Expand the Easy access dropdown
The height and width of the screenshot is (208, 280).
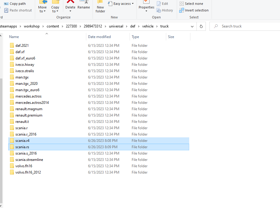(x=121, y=4)
